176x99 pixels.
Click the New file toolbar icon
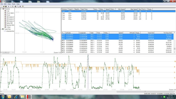2,6
